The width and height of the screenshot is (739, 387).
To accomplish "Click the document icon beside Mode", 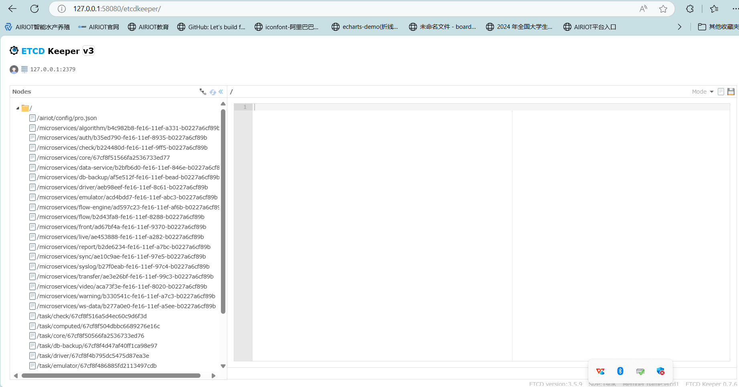I will (x=721, y=92).
